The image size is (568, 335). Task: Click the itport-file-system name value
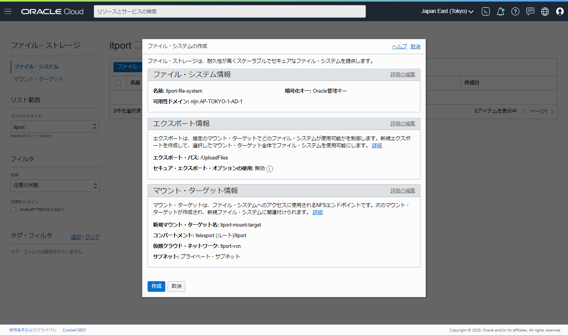184,91
